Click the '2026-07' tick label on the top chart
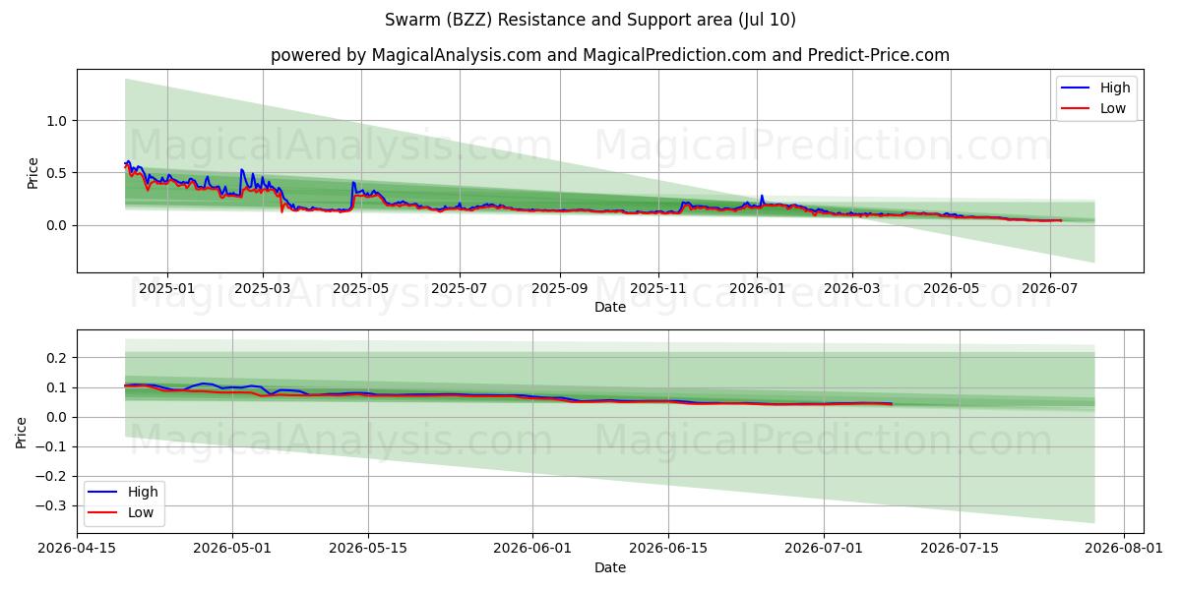This screenshot has height=590, width=1181. (1049, 288)
